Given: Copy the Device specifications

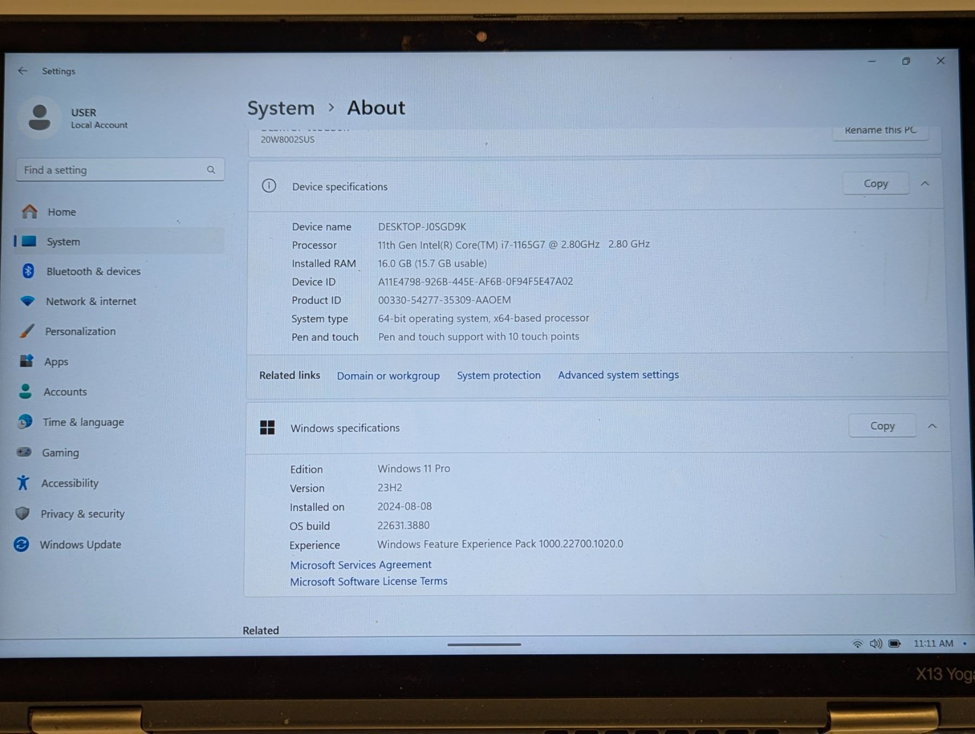Looking at the screenshot, I should click(875, 184).
